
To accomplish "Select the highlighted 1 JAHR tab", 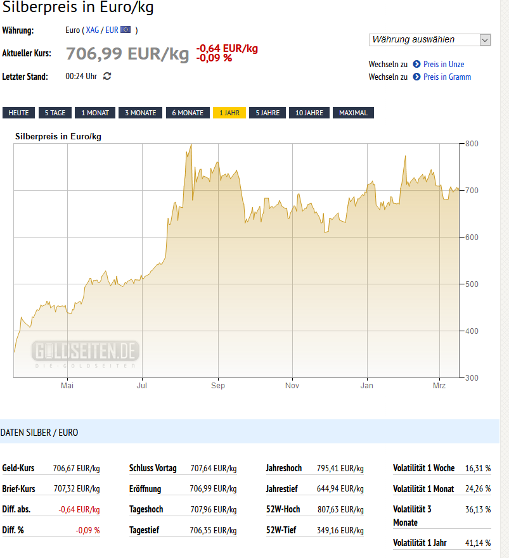I will point(229,113).
